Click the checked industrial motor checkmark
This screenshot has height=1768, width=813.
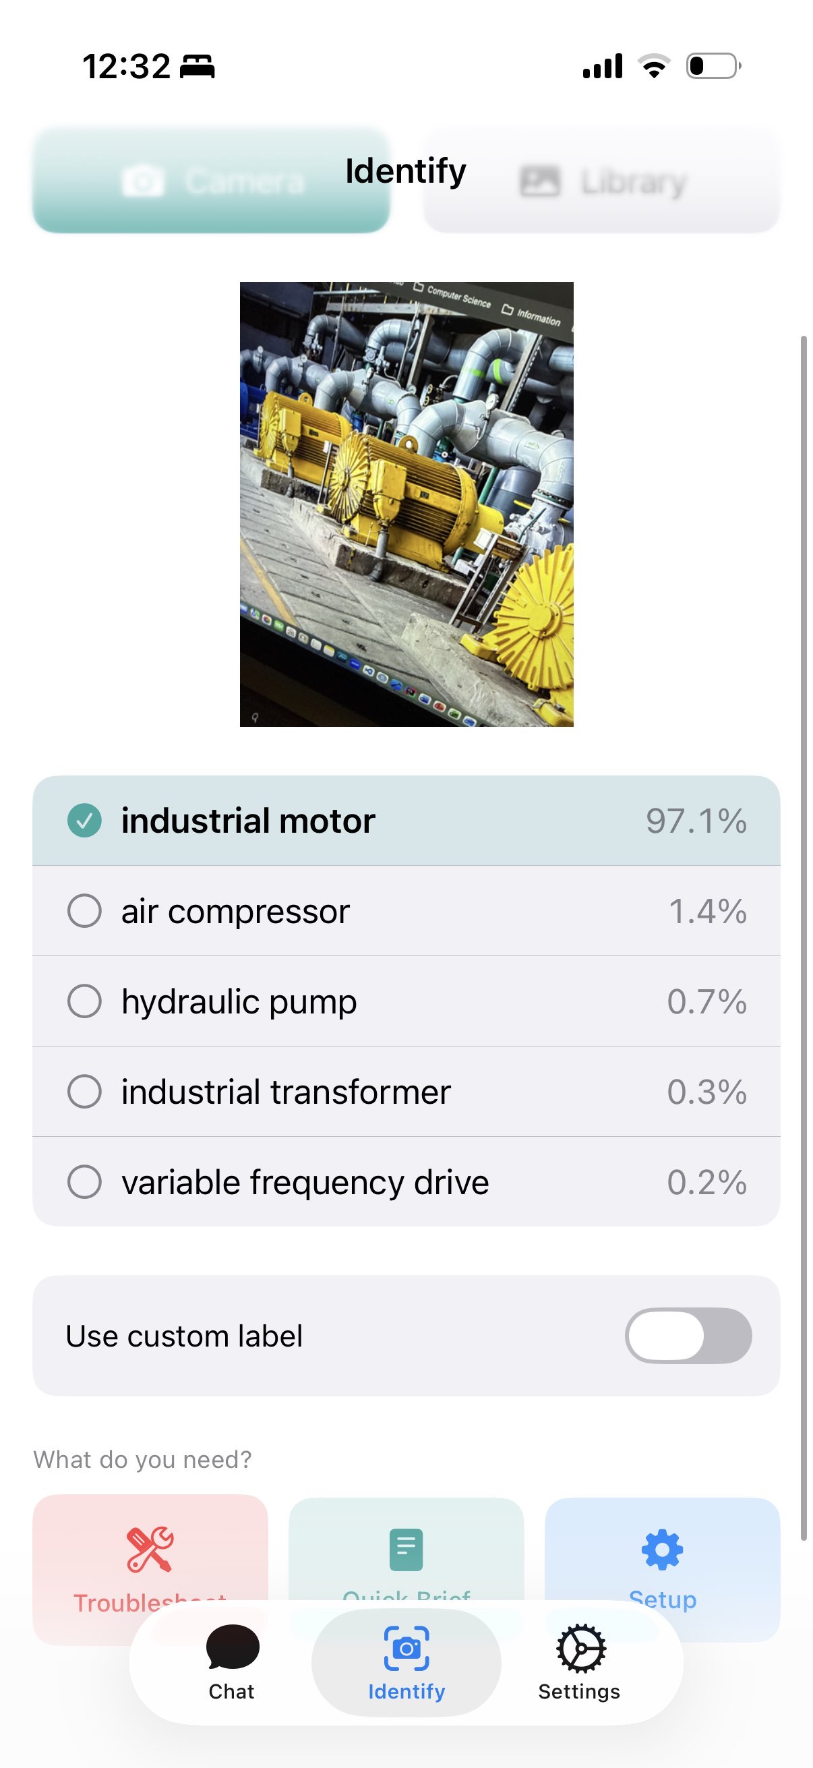(x=84, y=820)
